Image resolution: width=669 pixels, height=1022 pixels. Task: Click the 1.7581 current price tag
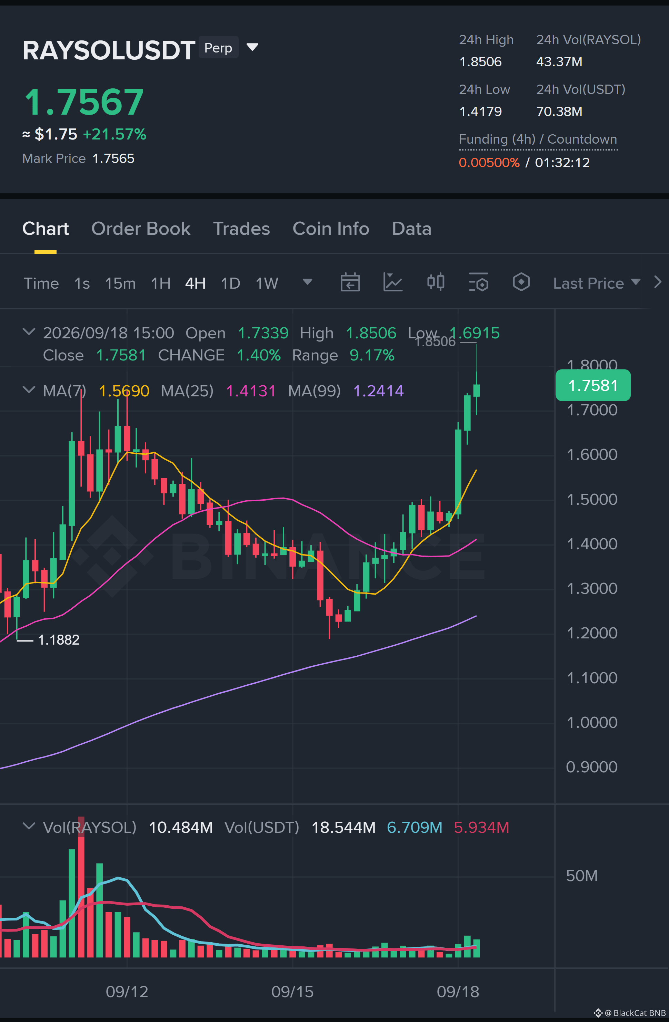(593, 385)
